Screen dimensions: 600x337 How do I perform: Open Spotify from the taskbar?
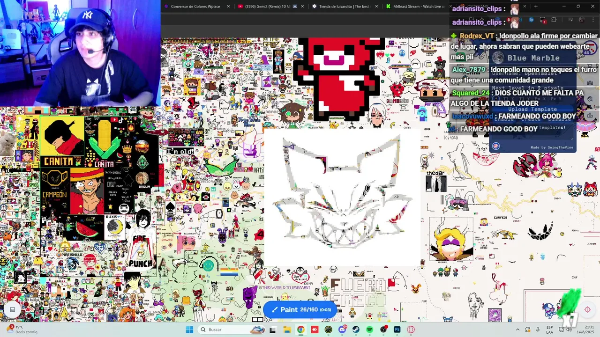(369, 330)
